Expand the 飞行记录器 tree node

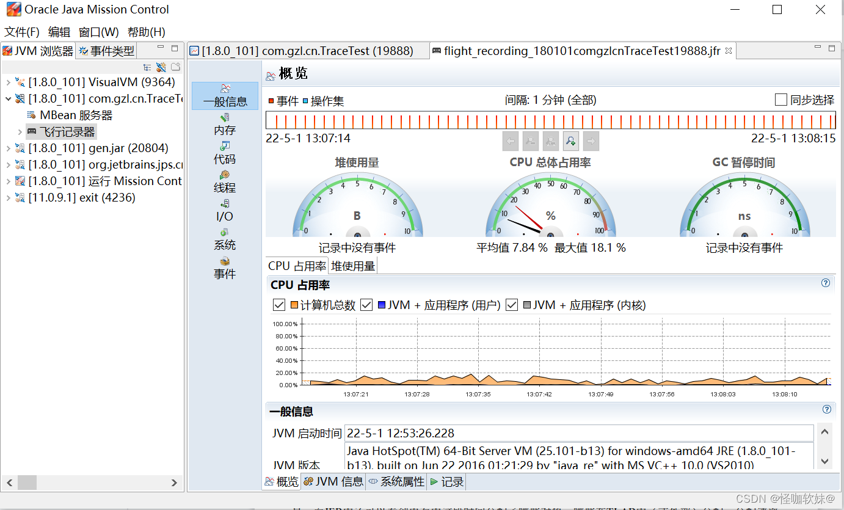[20, 131]
